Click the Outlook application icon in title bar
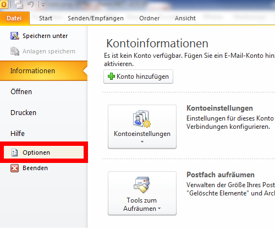The image size is (275, 229). click(4, 4)
